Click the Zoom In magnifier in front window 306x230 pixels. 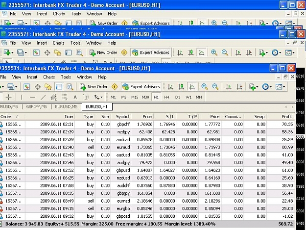(x=205, y=87)
